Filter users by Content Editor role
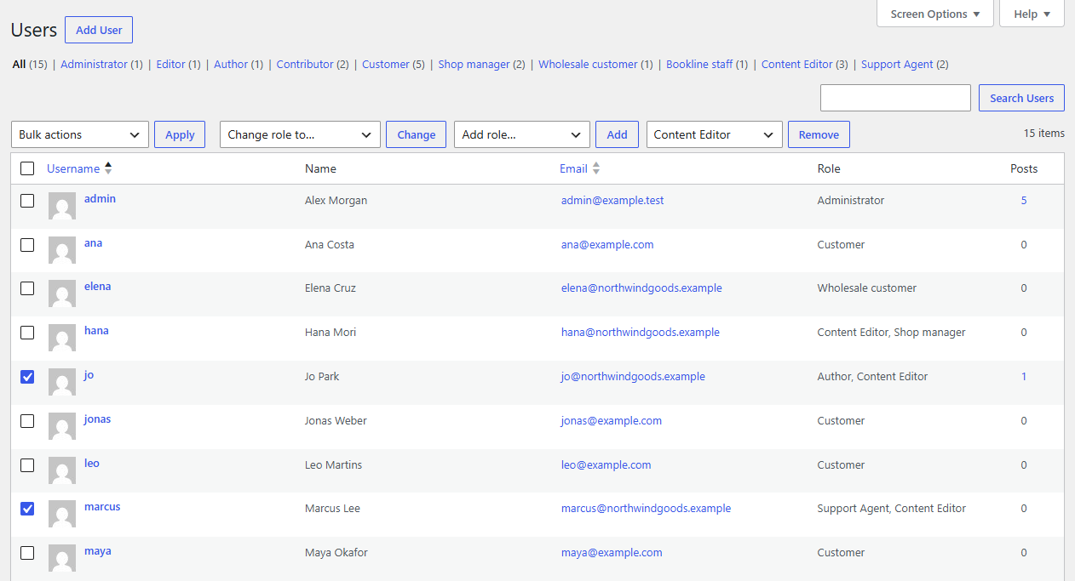Image resolution: width=1075 pixels, height=581 pixels. point(797,64)
